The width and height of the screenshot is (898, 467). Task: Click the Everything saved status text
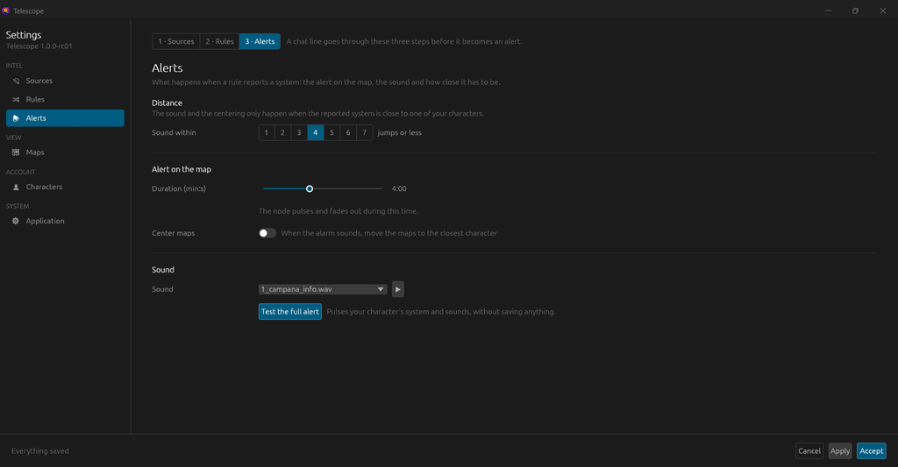[x=40, y=451]
